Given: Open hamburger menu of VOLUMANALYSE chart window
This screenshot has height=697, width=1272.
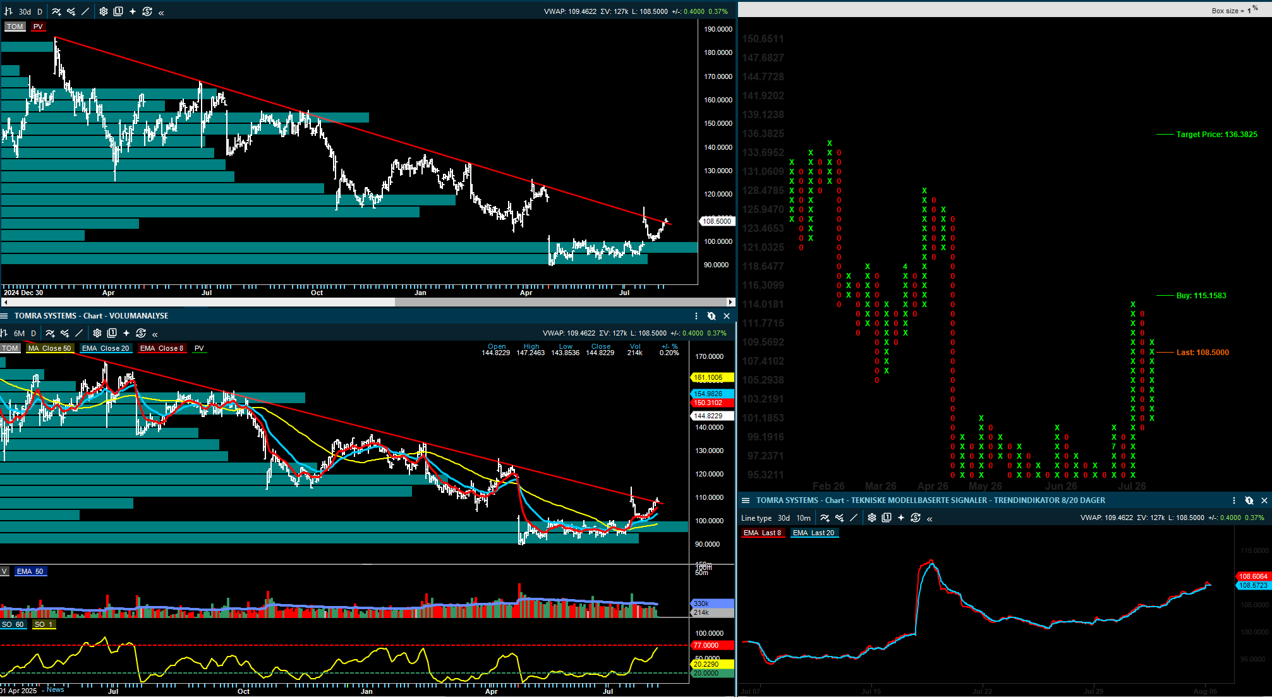Looking at the screenshot, I should [4, 316].
